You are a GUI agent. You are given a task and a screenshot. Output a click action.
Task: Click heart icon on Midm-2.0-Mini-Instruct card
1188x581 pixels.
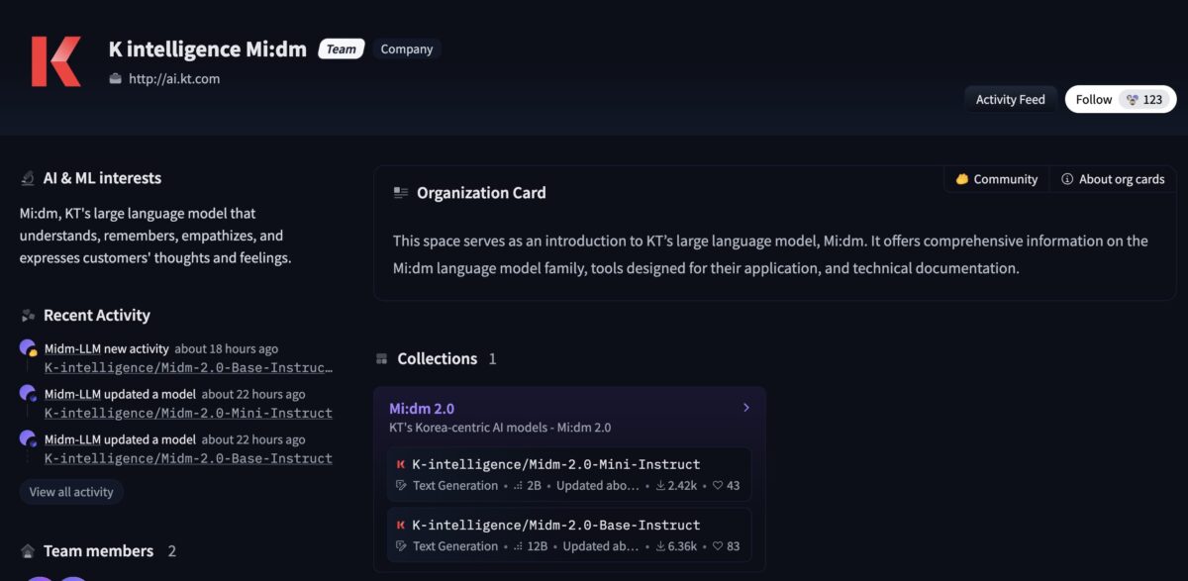(718, 486)
